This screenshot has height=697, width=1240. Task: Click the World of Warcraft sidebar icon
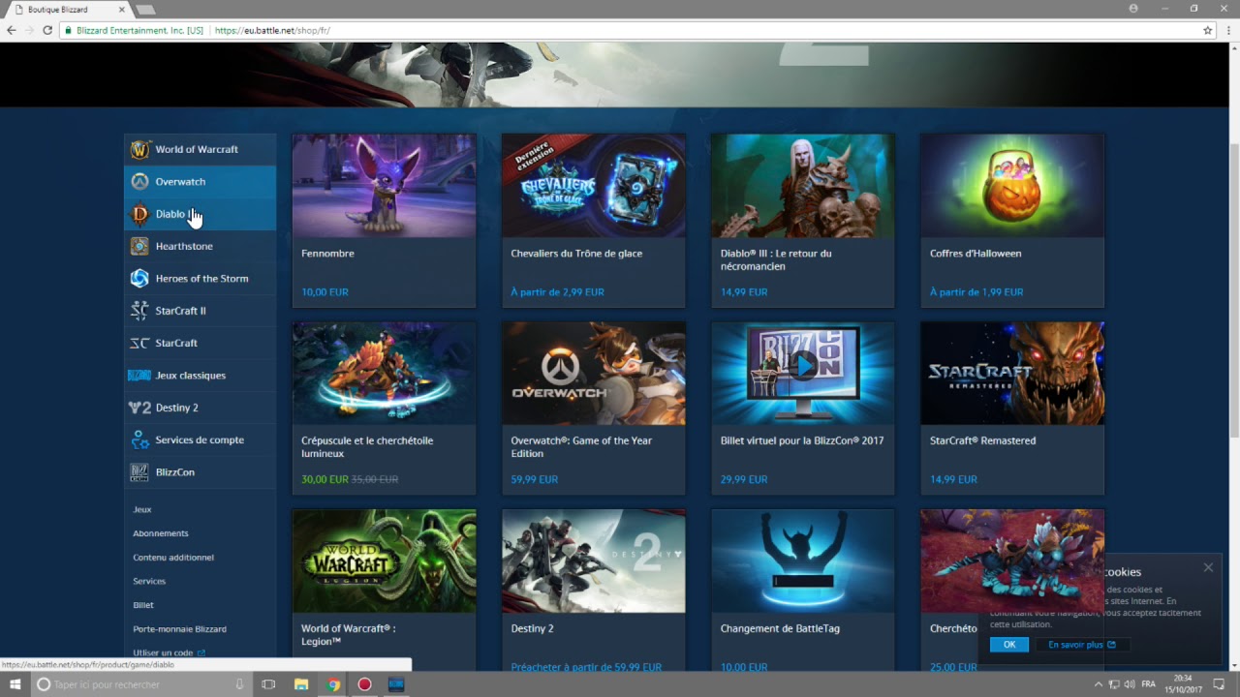(140, 149)
